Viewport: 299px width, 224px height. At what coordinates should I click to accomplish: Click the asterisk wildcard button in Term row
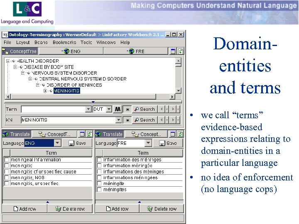[127, 109]
